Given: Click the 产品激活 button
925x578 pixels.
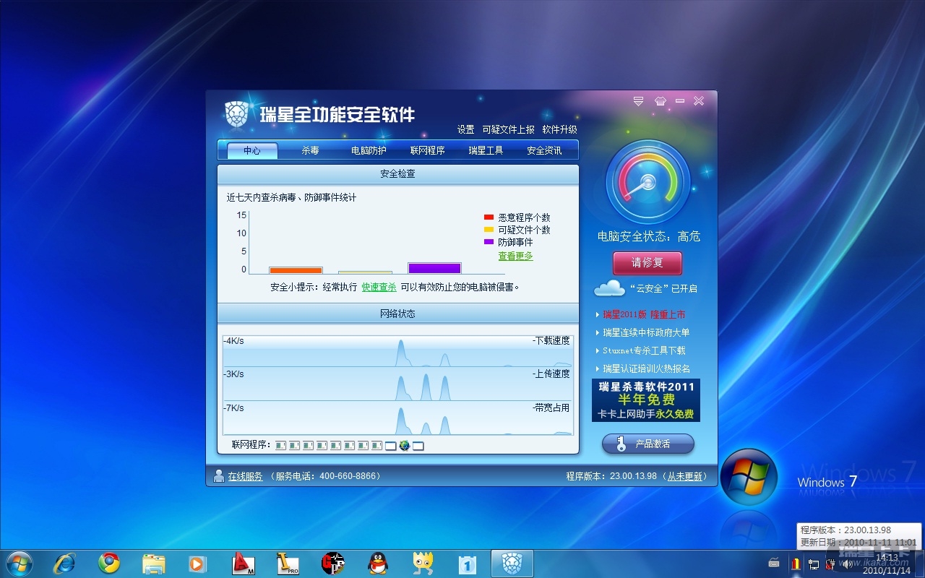Looking at the screenshot, I should [x=648, y=444].
